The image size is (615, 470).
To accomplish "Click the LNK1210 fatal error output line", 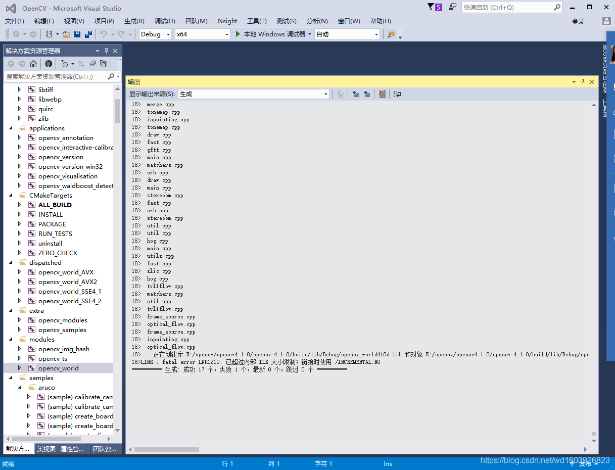I will tap(256, 362).
